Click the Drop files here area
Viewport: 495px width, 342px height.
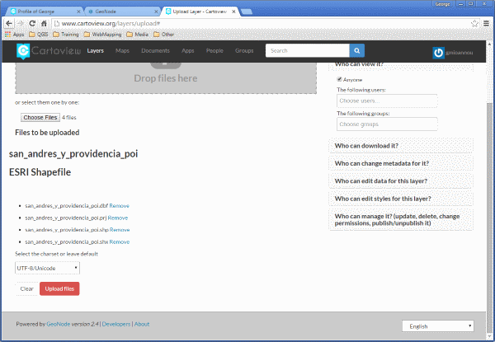pos(166,77)
